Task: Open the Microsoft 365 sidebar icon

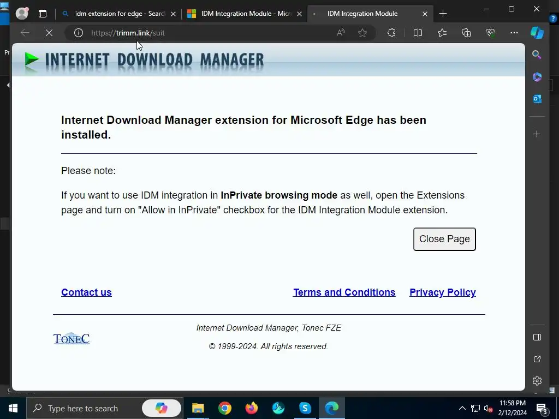Action: [537, 76]
